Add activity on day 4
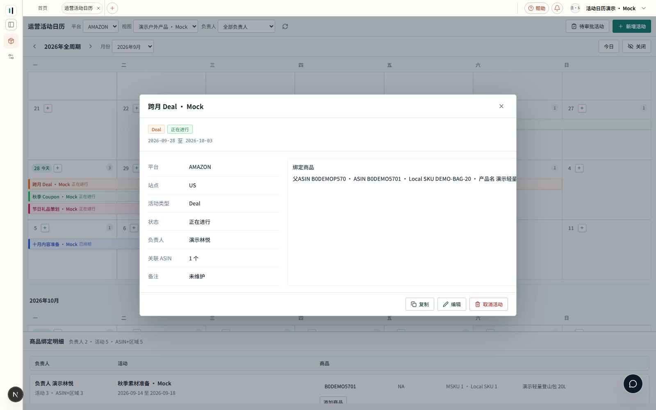Image resolution: width=656 pixels, height=410 pixels. coord(579,168)
